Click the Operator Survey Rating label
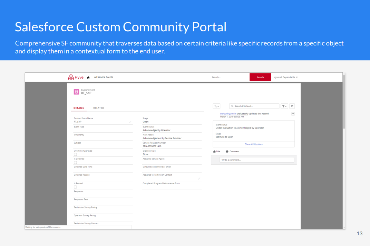This screenshot has width=370, height=246. tap(85, 215)
